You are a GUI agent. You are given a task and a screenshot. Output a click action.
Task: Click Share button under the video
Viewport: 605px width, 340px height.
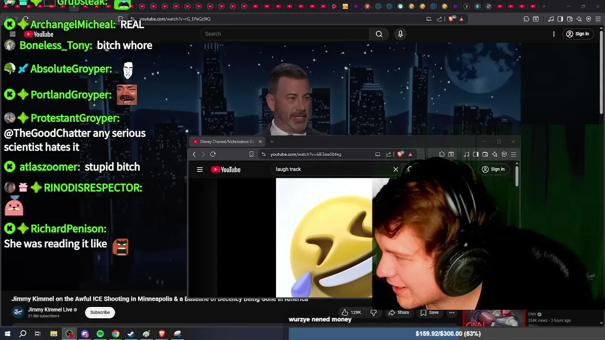pos(398,312)
